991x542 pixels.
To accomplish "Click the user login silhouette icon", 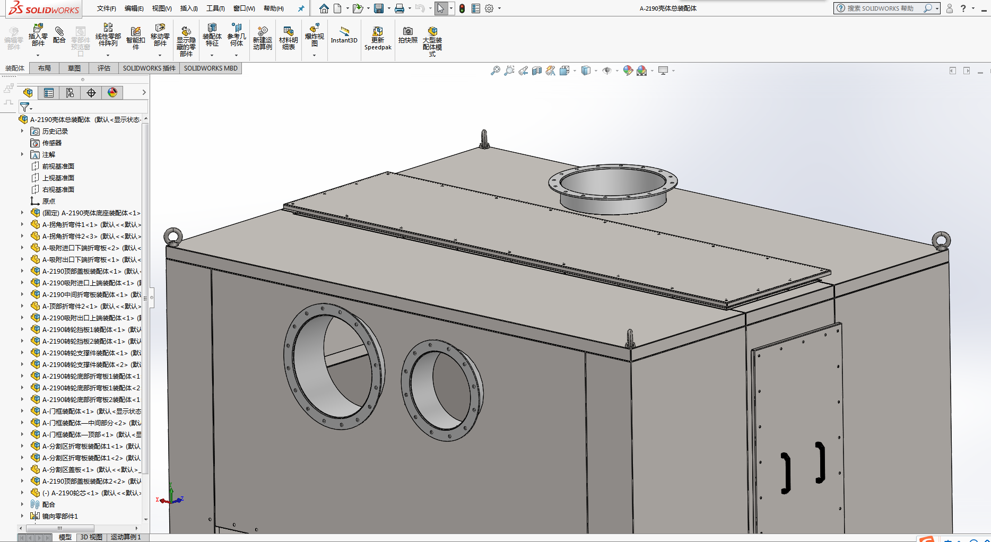I will (950, 8).
